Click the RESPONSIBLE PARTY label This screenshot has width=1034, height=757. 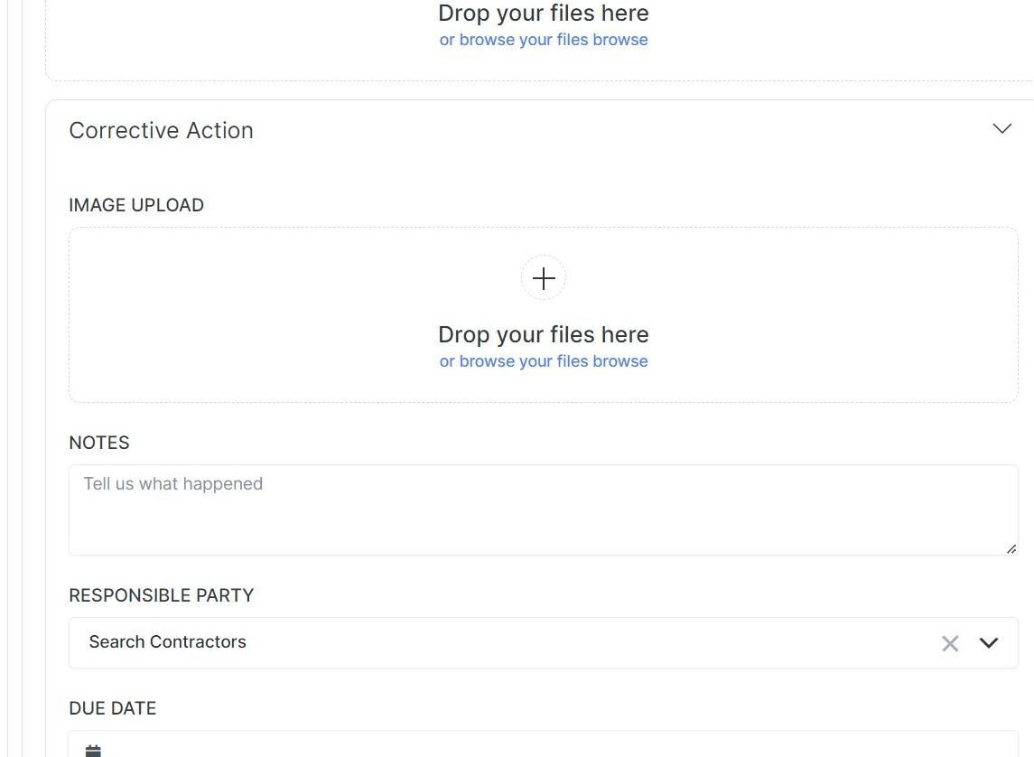click(x=162, y=595)
